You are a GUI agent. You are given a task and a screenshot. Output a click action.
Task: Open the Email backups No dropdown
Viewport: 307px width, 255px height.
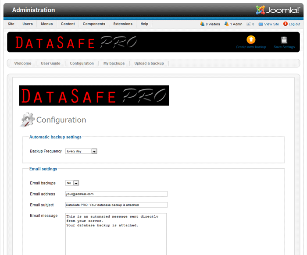[72, 183]
